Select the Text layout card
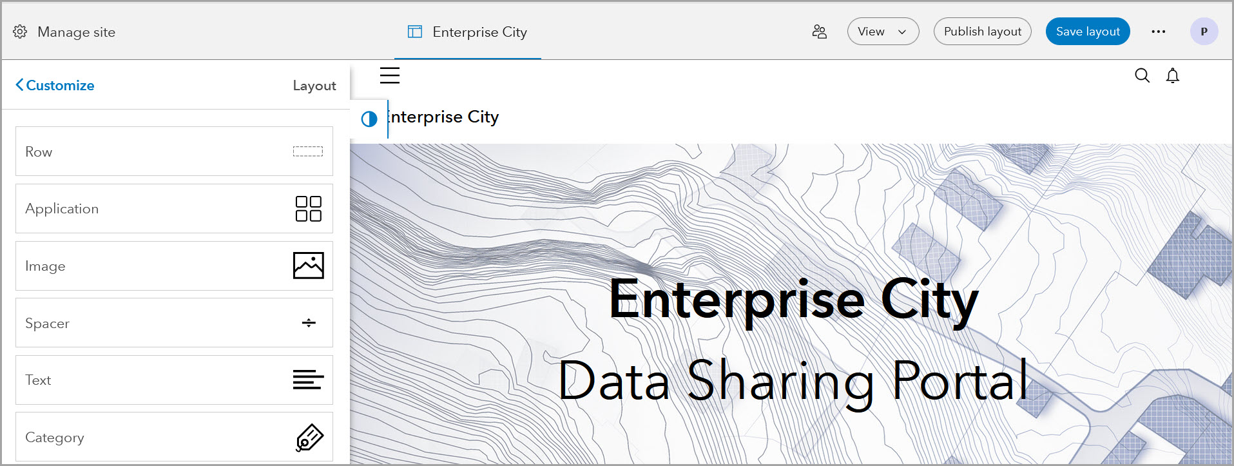 point(174,380)
